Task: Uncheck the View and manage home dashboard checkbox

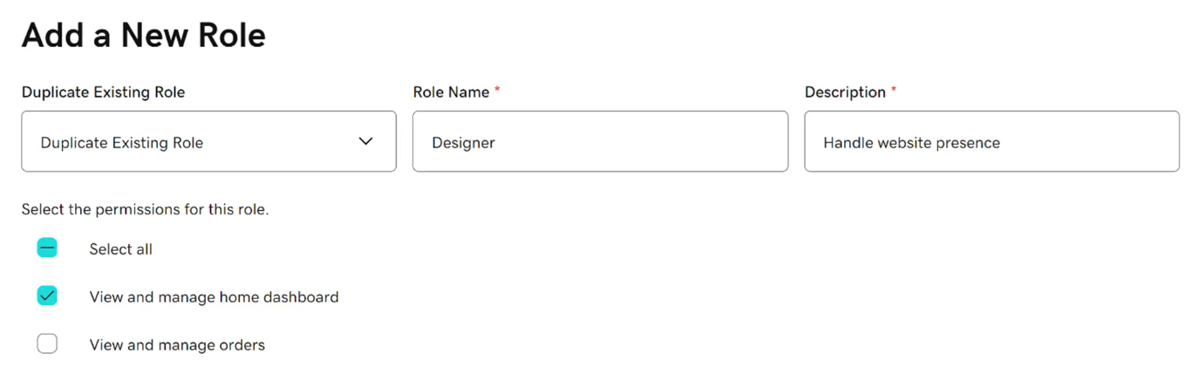Action: (x=47, y=296)
